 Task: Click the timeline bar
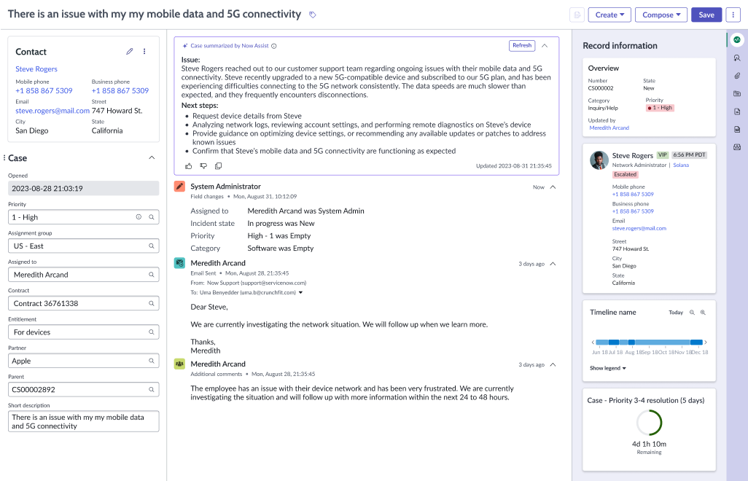click(x=650, y=343)
